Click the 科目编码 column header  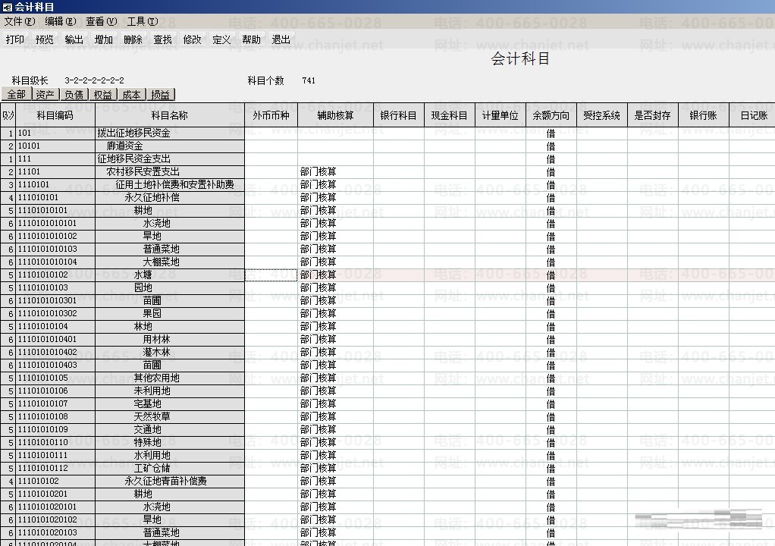click(55, 115)
